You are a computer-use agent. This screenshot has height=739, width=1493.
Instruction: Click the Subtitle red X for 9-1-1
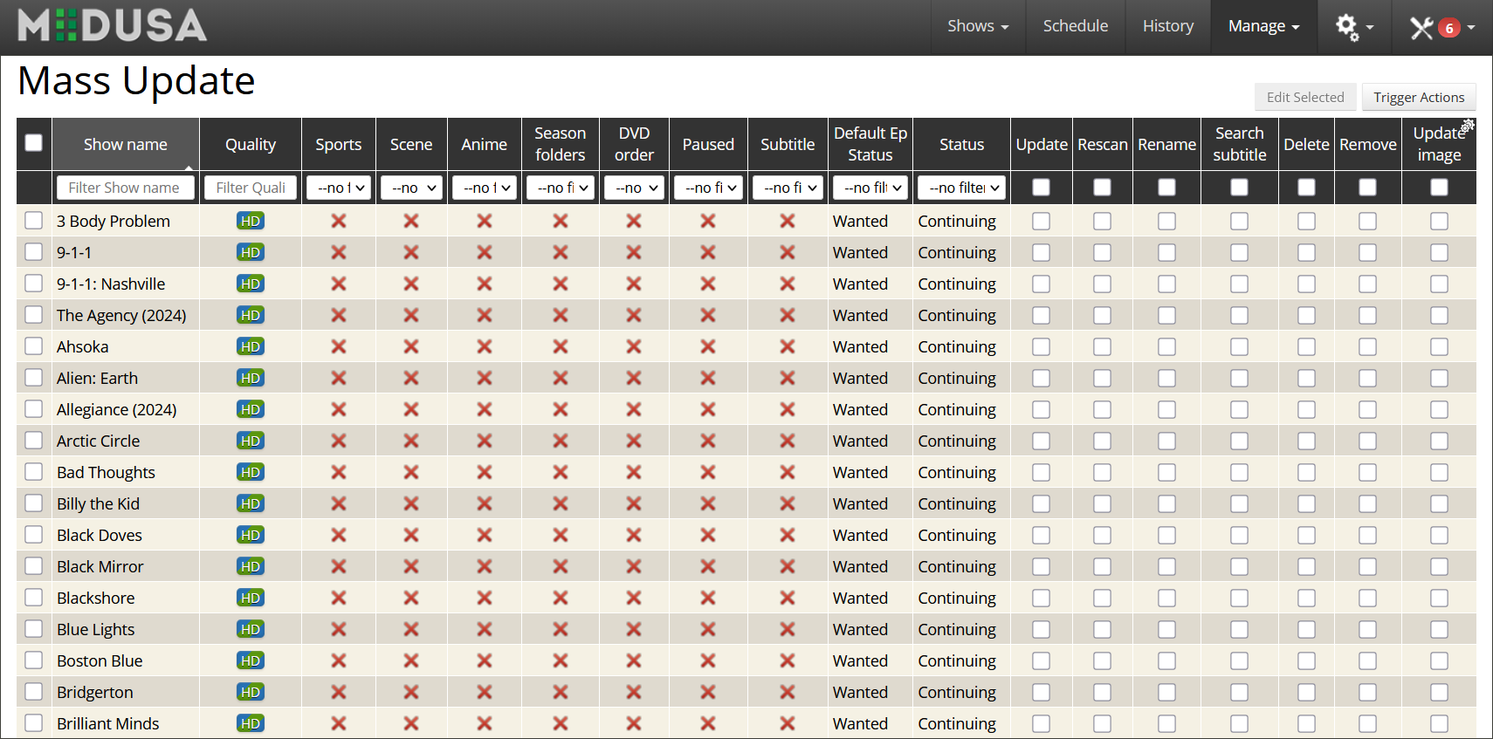[788, 252]
